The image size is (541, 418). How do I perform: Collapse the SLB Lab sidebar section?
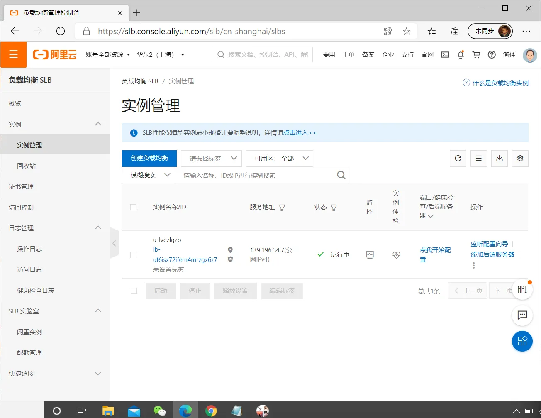tap(98, 311)
